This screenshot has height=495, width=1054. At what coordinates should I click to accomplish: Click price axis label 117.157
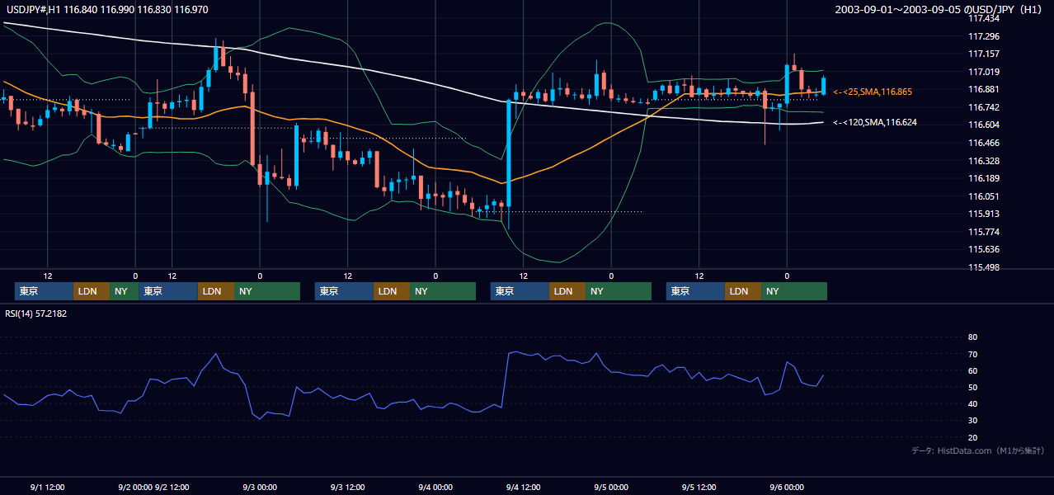click(983, 54)
